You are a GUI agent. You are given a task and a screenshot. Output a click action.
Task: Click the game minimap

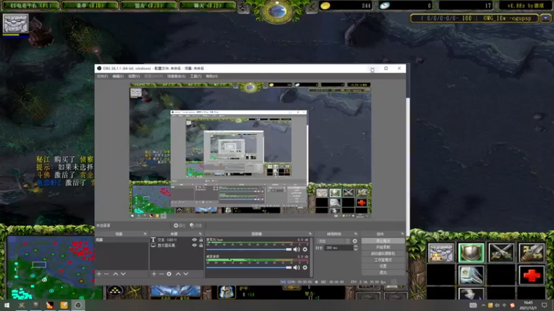pos(51,268)
